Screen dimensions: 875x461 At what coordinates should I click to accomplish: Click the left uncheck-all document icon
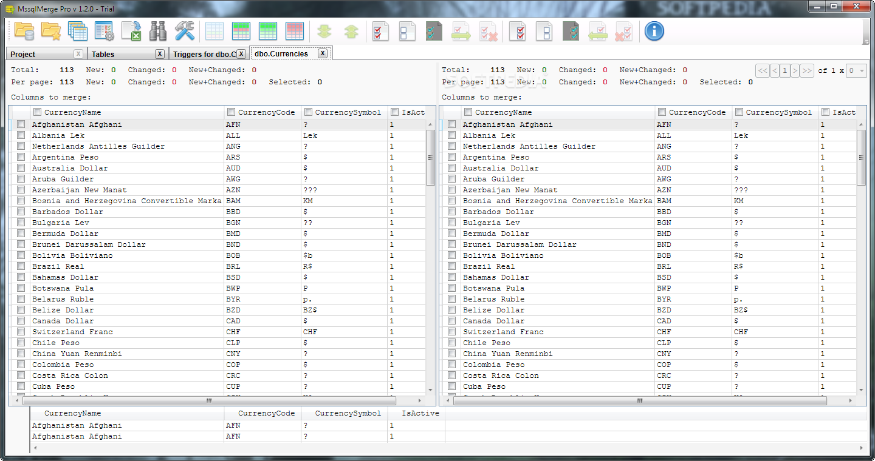408,31
